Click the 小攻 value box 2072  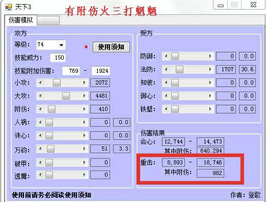click(100, 82)
